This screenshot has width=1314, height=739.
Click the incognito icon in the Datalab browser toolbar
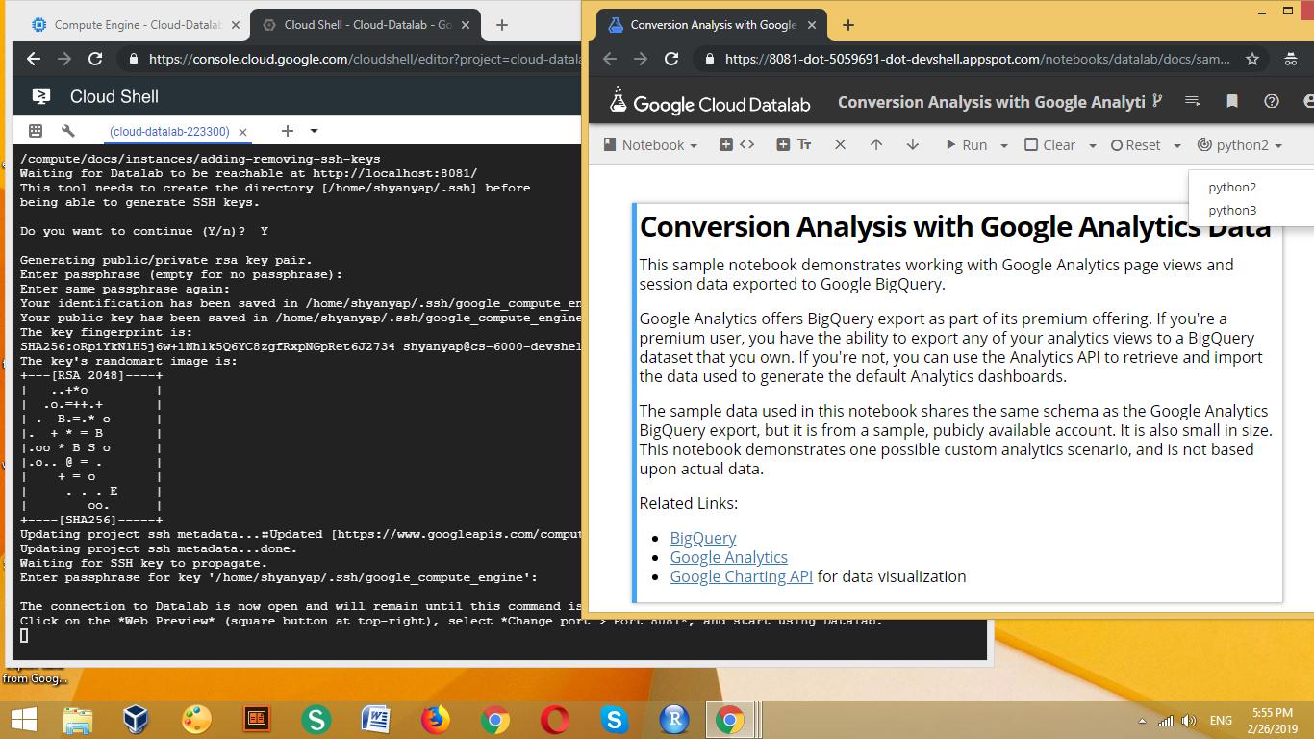[x=1290, y=59]
